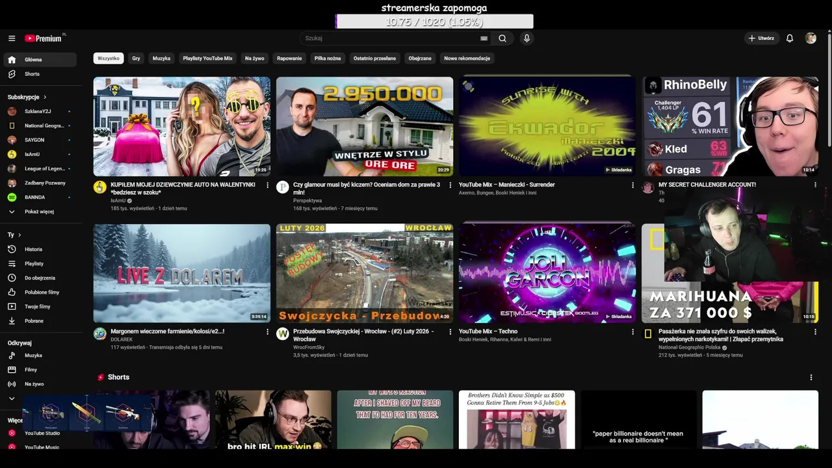This screenshot has width=832, height=468.
Task: Expand Pokaż więcej subscriptions
Action: click(x=40, y=211)
